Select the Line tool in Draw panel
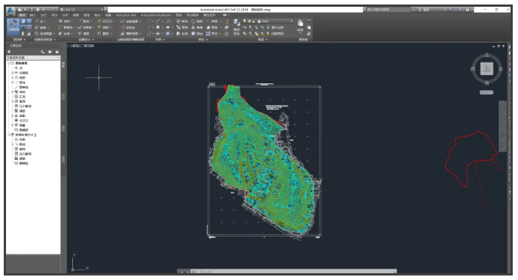The height and width of the screenshot is (280, 518). point(149,22)
